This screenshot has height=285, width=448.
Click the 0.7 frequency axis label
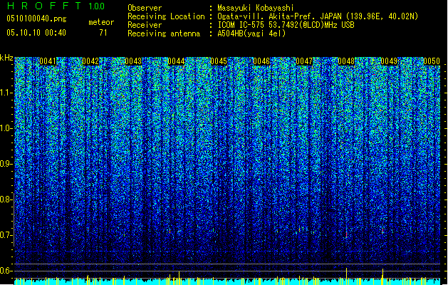pos(6,235)
